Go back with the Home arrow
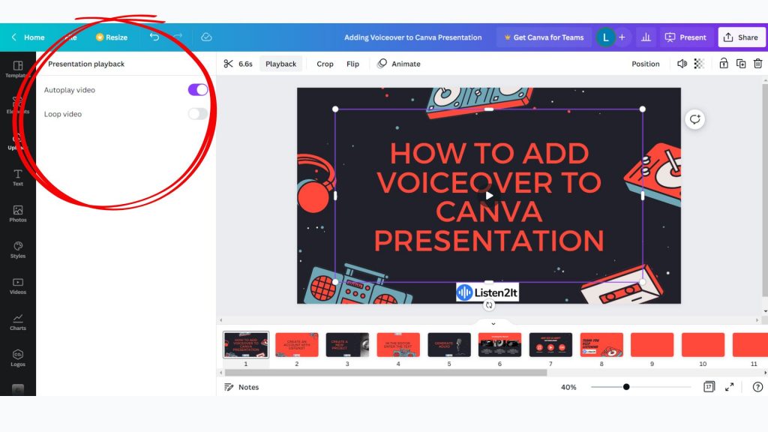 click(x=28, y=37)
